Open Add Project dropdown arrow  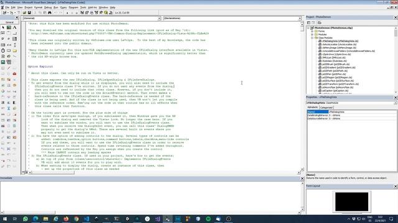[x=7, y=12]
